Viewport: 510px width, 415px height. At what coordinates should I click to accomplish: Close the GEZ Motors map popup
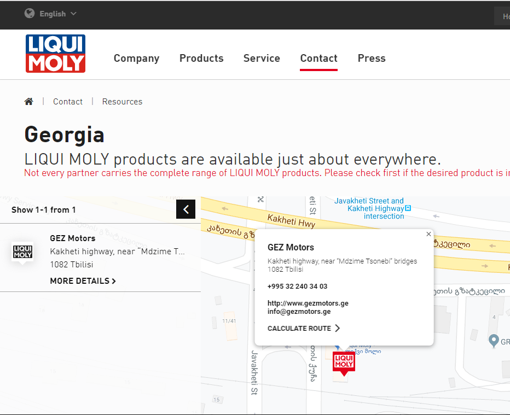428,234
